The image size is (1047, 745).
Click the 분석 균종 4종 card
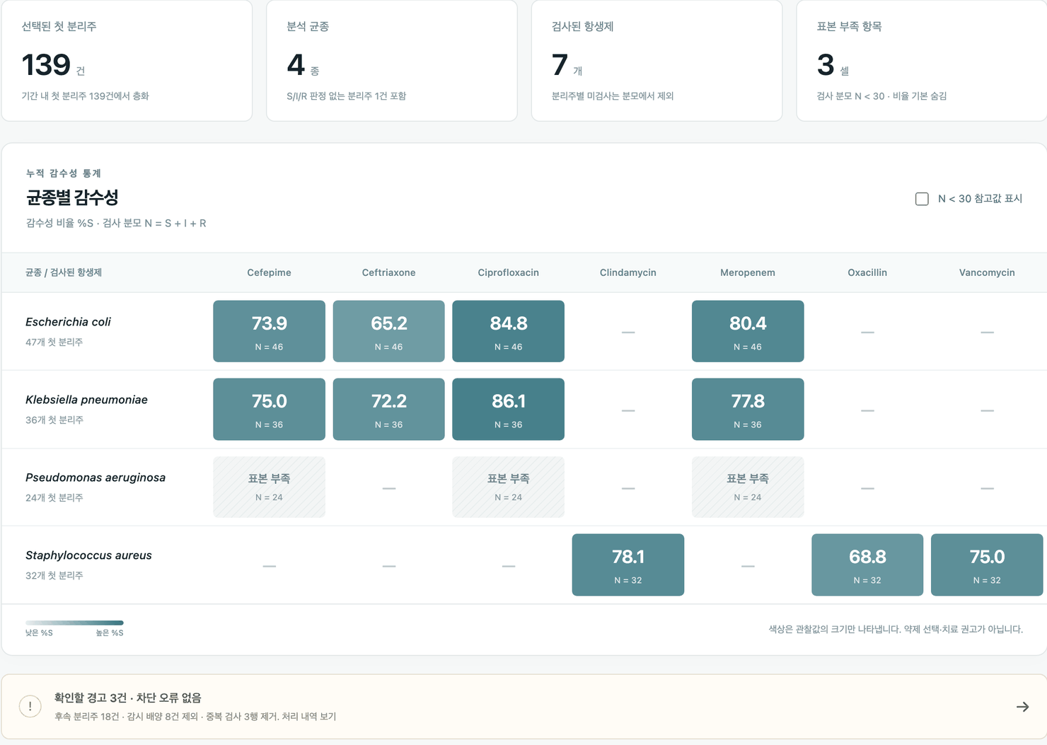[392, 60]
